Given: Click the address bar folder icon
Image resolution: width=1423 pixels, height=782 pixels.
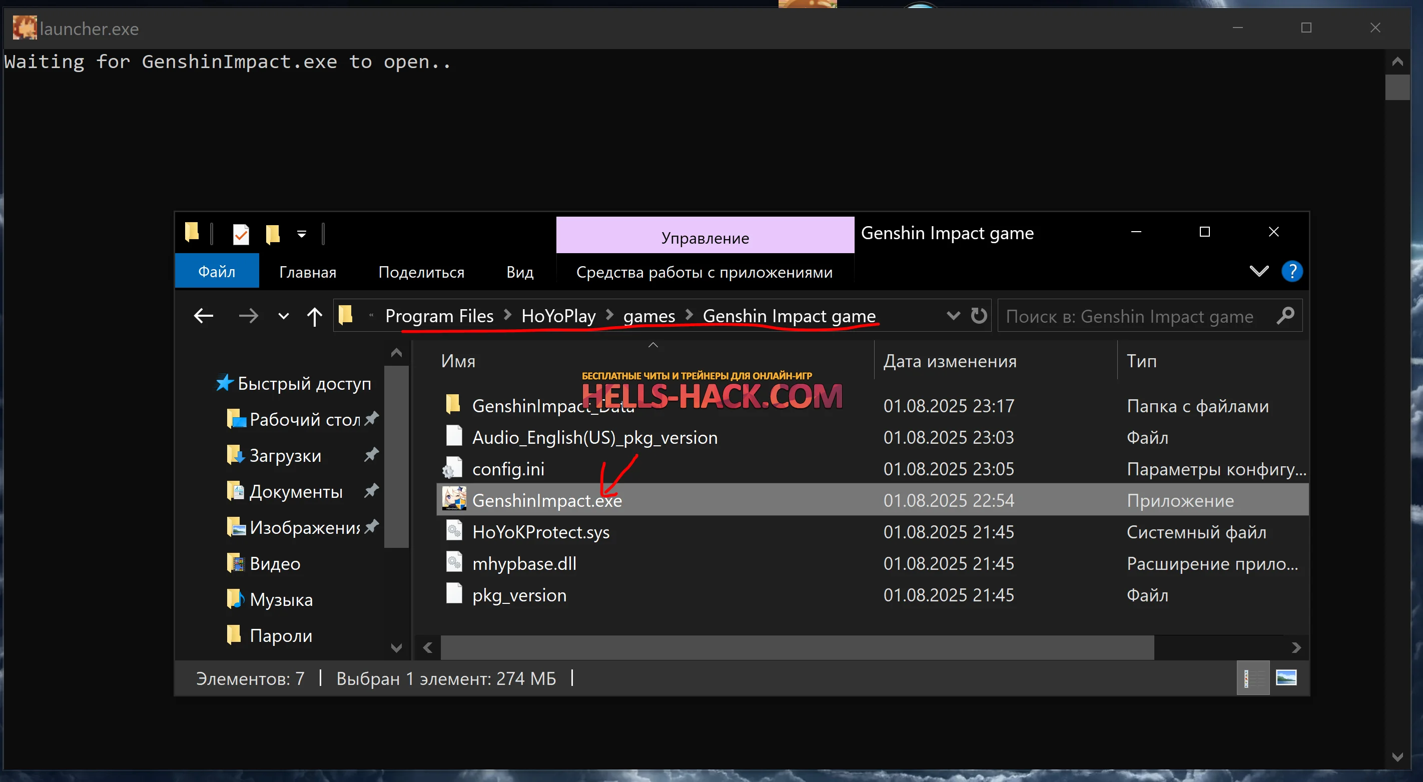Looking at the screenshot, I should point(346,315).
